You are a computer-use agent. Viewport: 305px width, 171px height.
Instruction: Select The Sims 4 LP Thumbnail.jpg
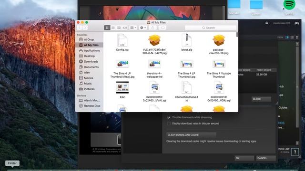coord(186,64)
